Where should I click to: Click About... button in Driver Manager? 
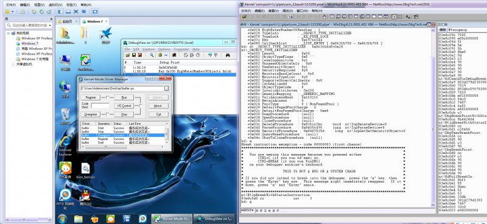[x=159, y=106]
